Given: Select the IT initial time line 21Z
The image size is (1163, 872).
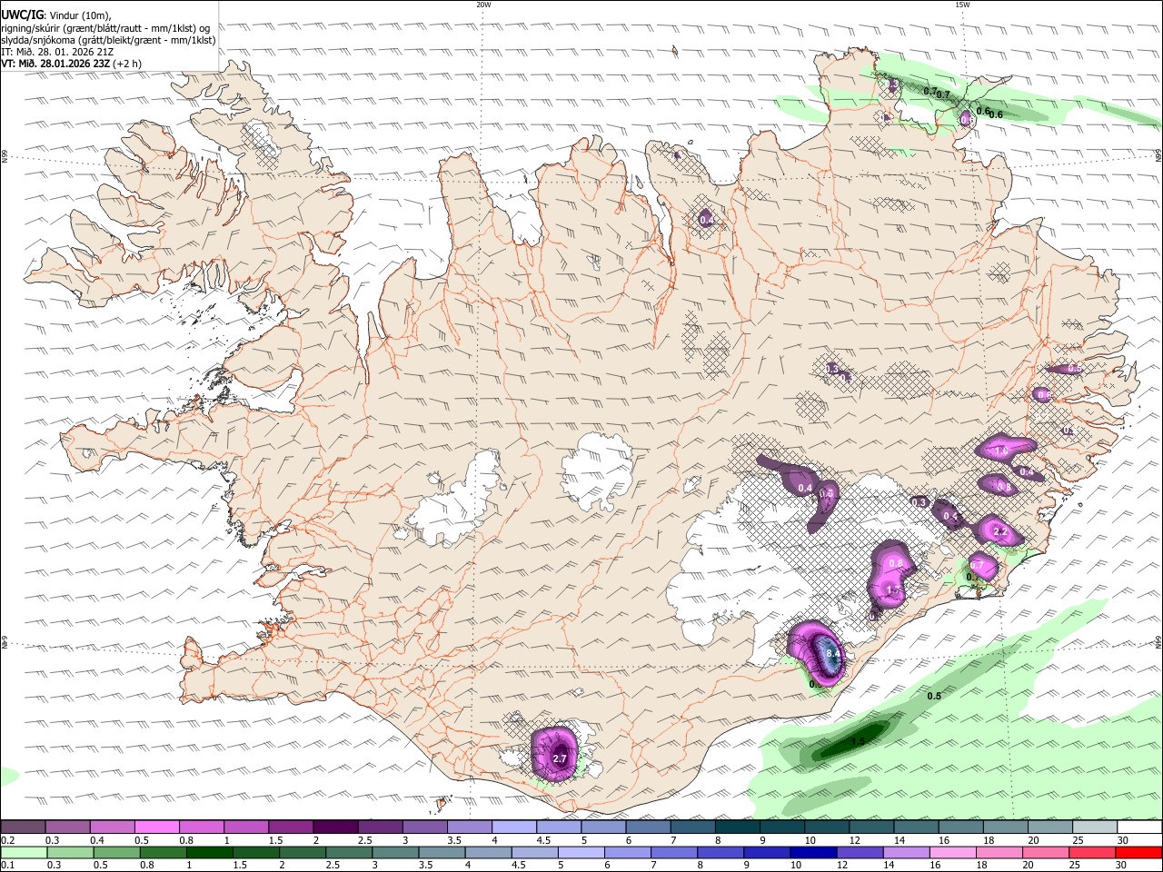Looking at the screenshot, I should [57, 52].
